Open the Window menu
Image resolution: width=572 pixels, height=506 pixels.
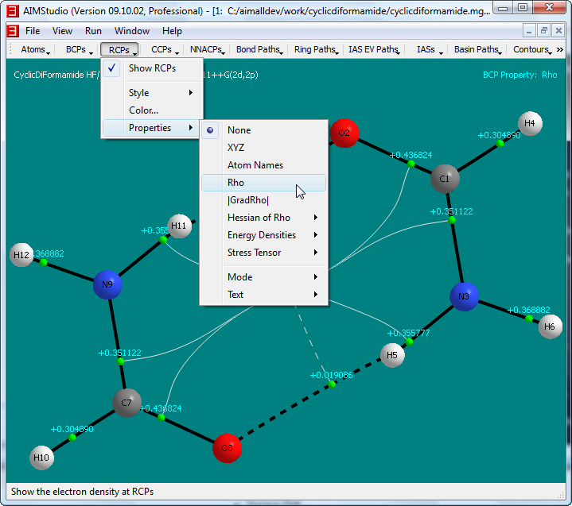131,31
